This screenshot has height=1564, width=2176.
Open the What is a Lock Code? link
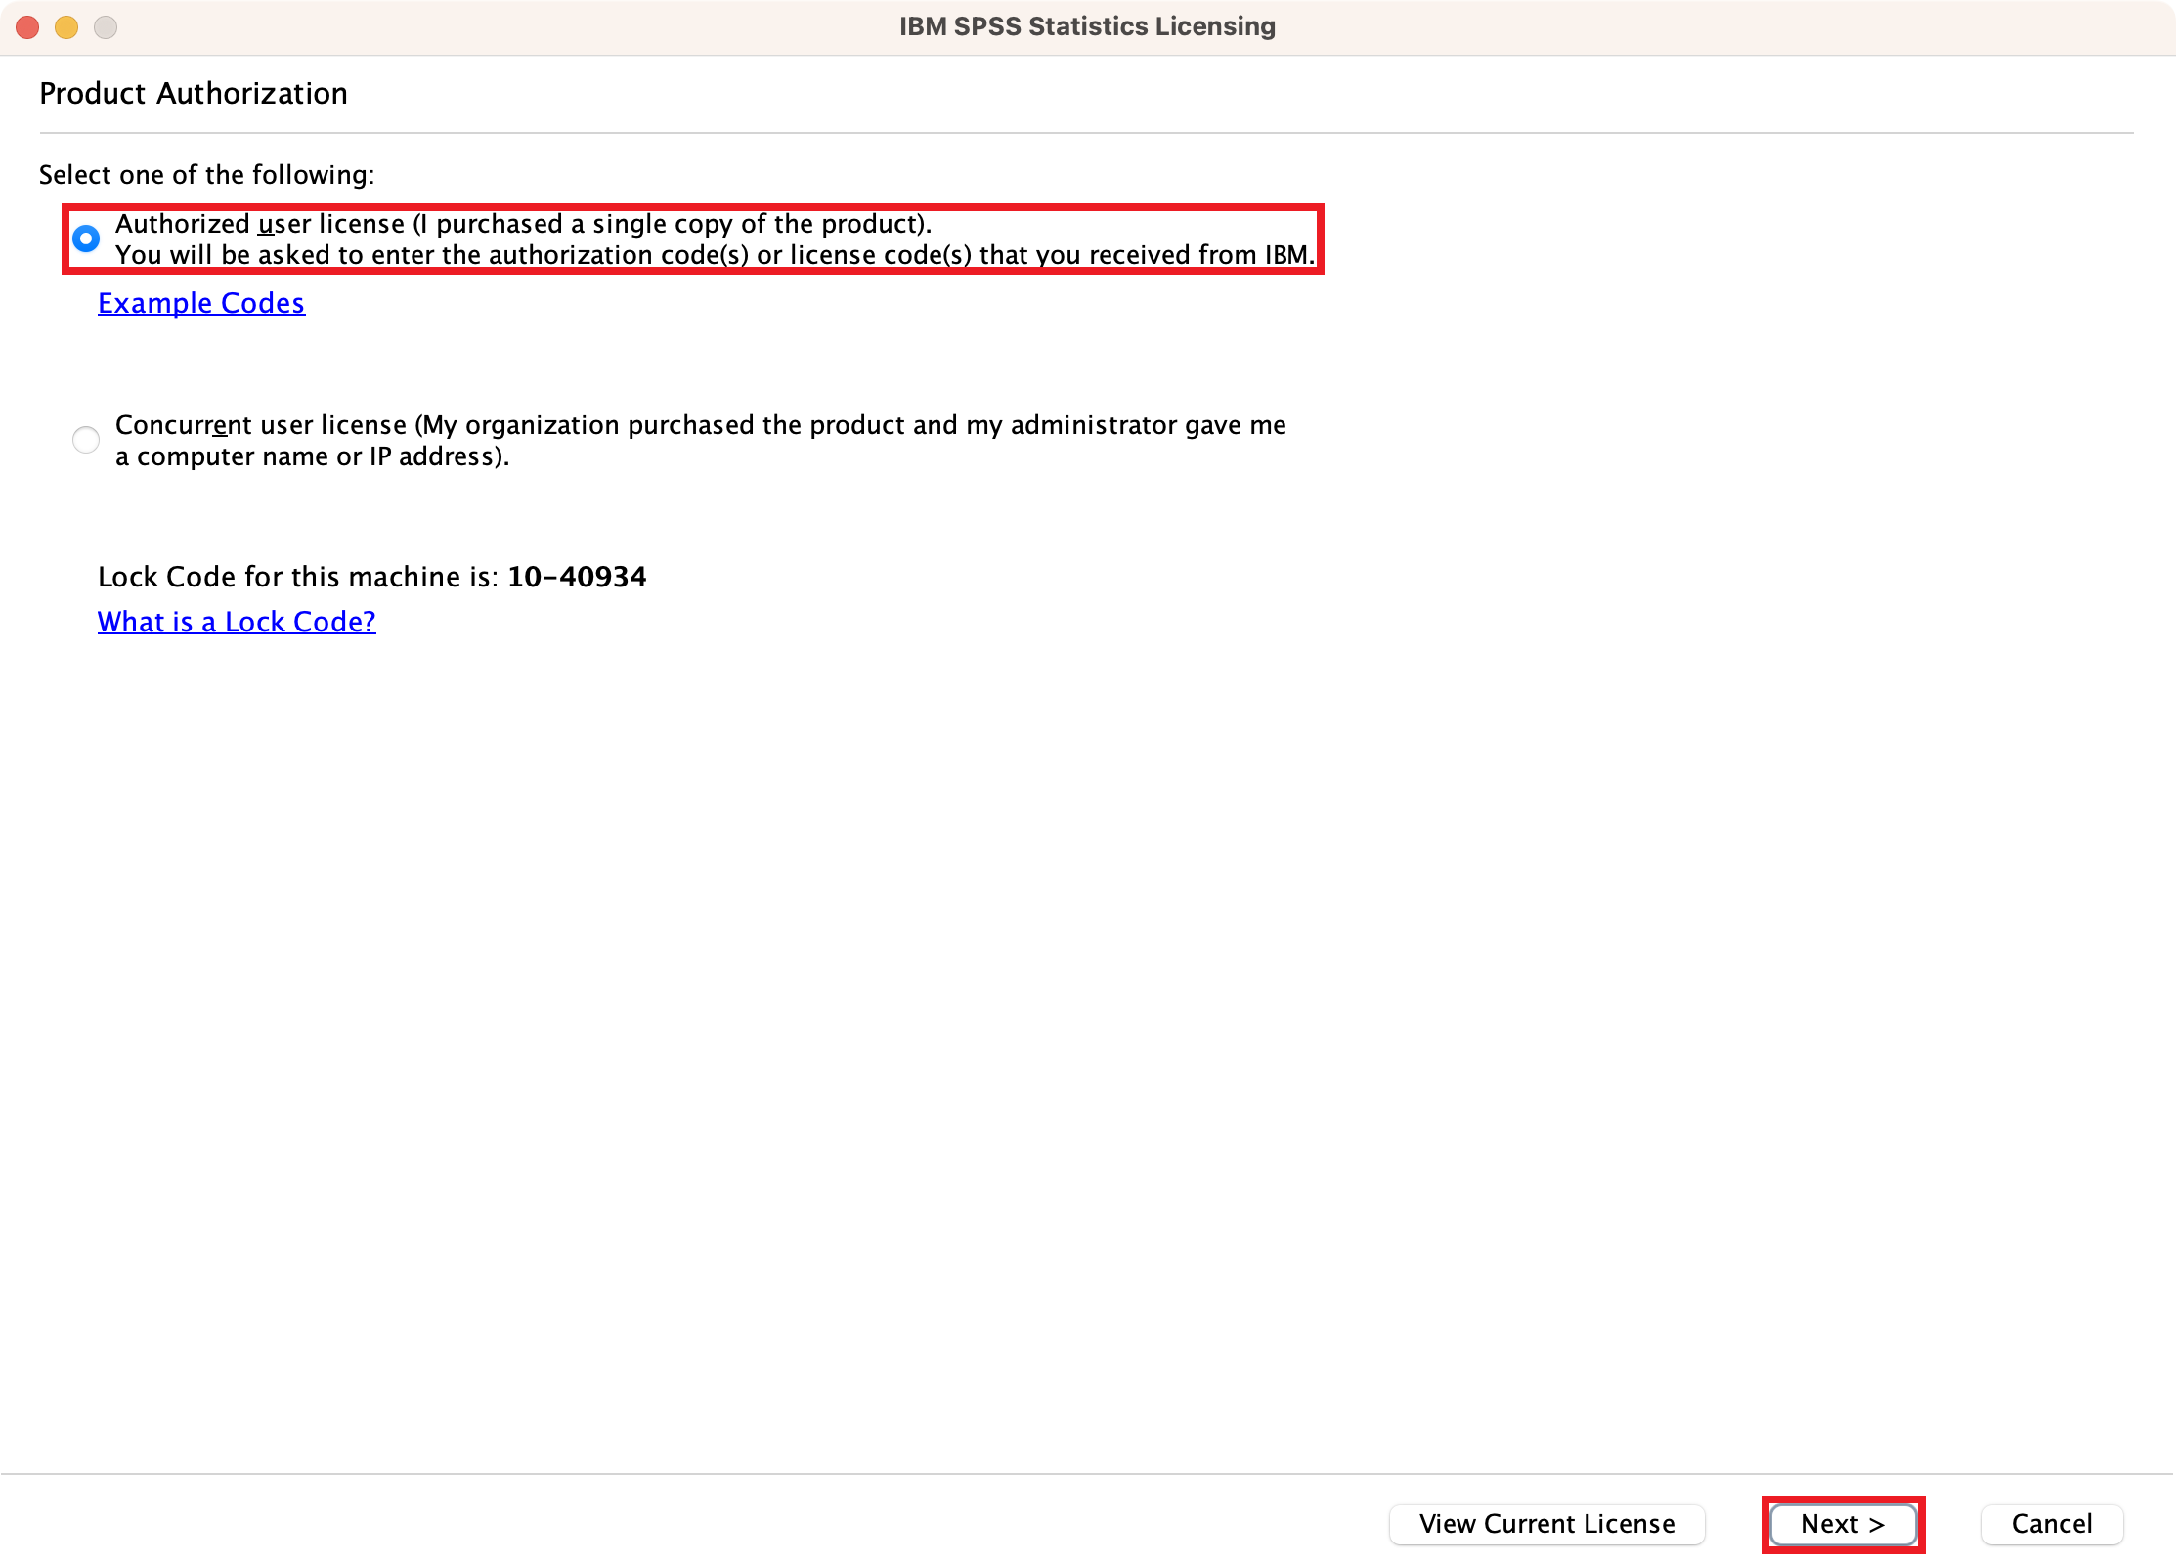237,622
